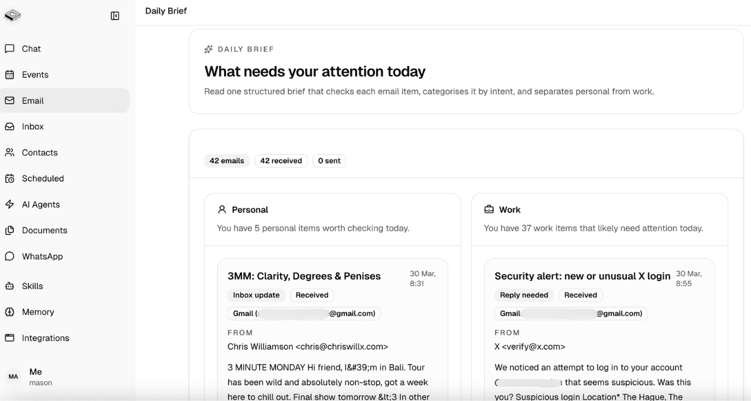Viewport: 751px width, 401px height.
Task: Go to the Events calendar section
Action: point(35,75)
